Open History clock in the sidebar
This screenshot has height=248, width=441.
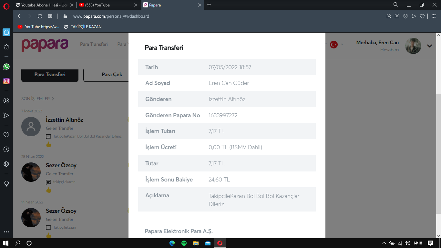pos(6,150)
